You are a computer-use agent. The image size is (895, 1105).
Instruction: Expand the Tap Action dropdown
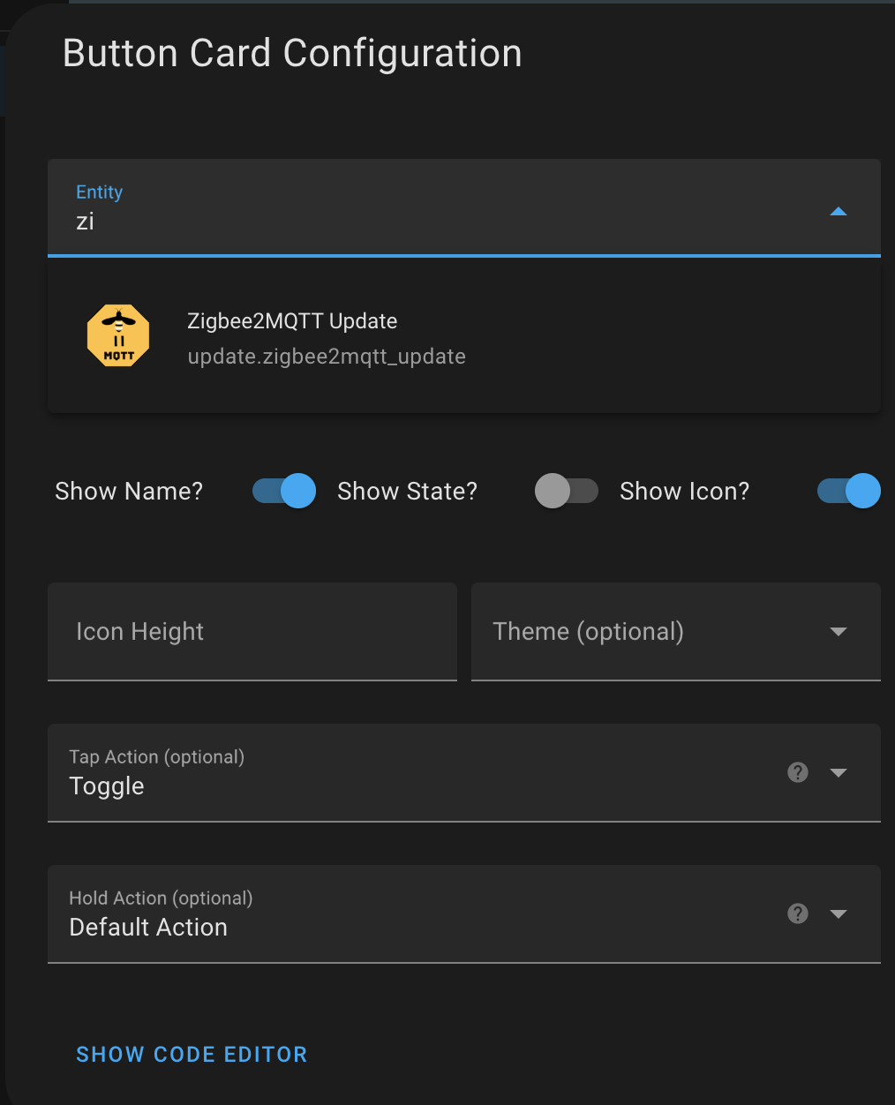[x=837, y=772]
